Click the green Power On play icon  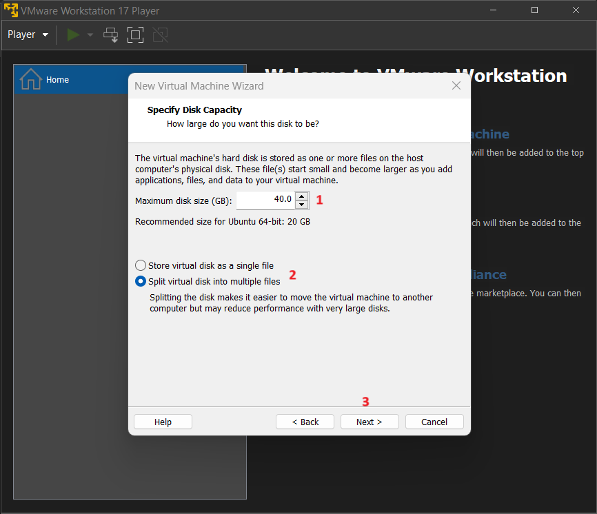click(x=72, y=34)
